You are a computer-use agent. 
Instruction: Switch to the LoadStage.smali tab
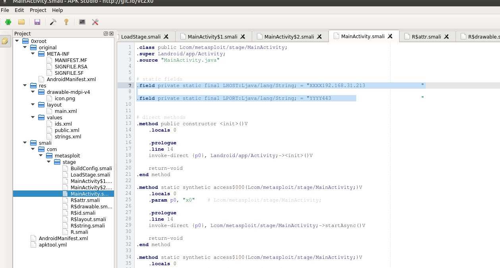(x=141, y=37)
